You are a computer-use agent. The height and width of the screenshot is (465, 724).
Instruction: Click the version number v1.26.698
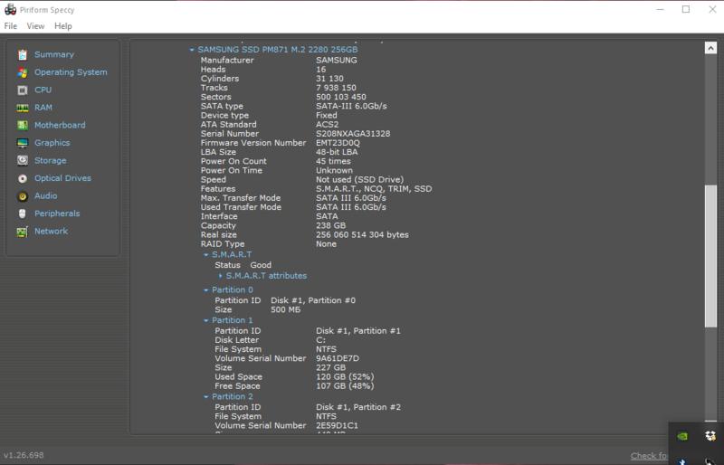pyautogui.click(x=24, y=455)
